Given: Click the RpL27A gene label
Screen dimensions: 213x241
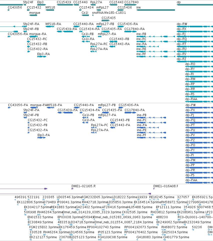Looking at the screenshot, I should [96, 2].
